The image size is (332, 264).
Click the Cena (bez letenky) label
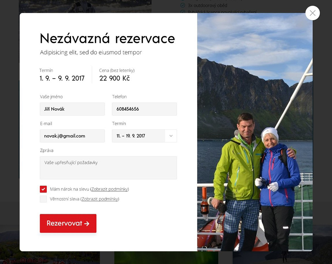click(117, 70)
